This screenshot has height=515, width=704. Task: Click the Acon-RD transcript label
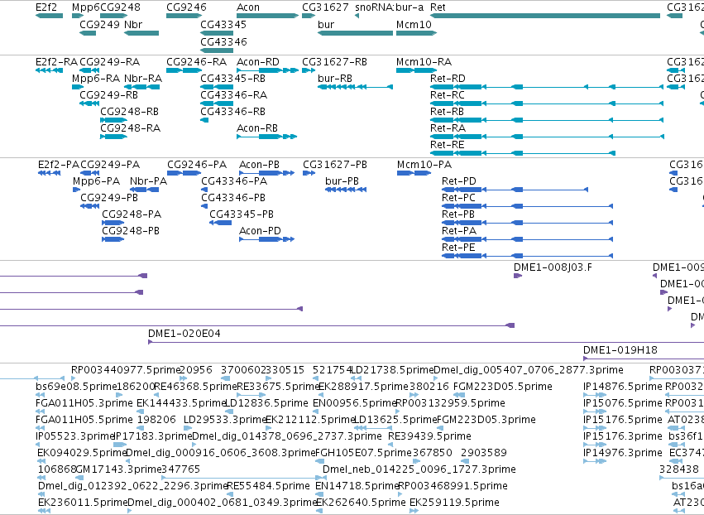coord(258,61)
